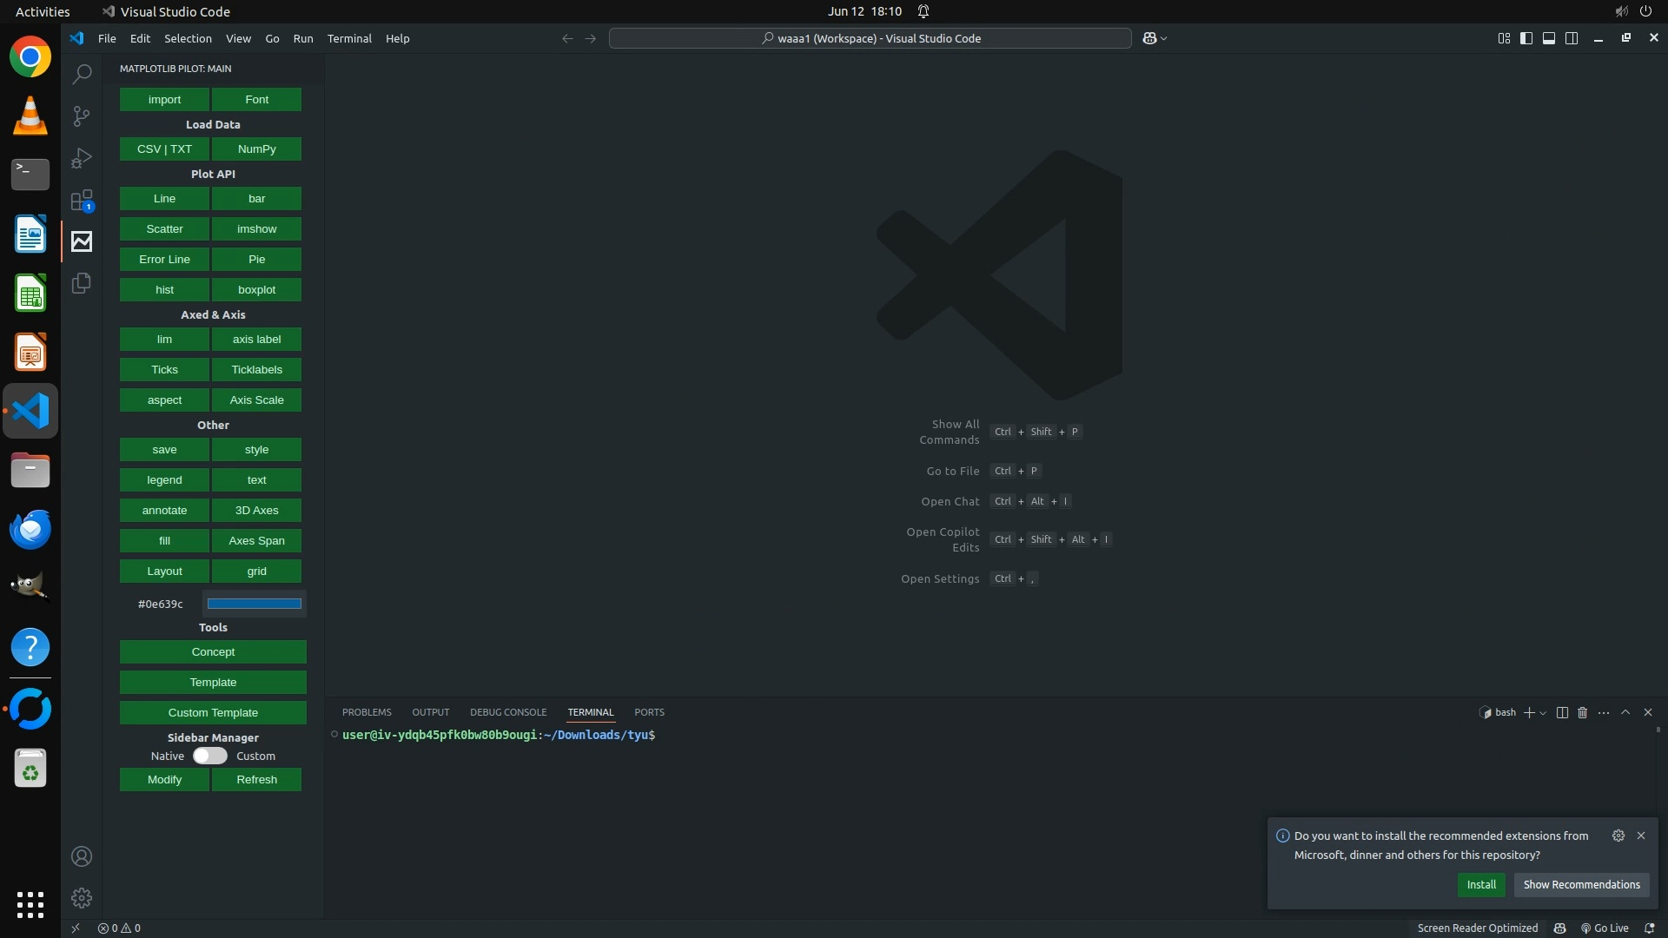Open the Manage gear icon
Screen dimensions: 1668x938
(x=82, y=897)
